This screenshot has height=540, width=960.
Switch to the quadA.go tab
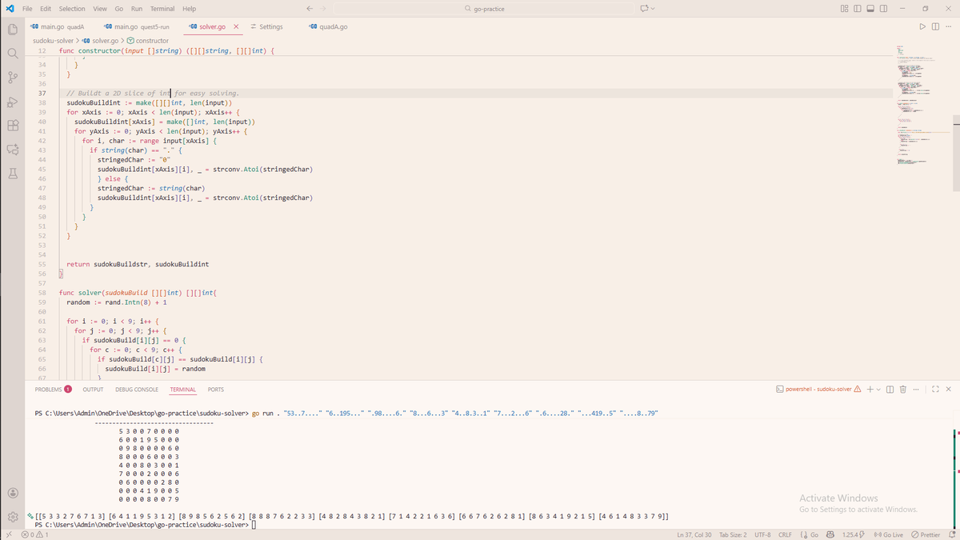click(x=328, y=26)
